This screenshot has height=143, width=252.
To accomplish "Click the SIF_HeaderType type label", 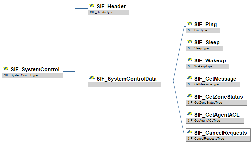I will pyautogui.click(x=102, y=12).
